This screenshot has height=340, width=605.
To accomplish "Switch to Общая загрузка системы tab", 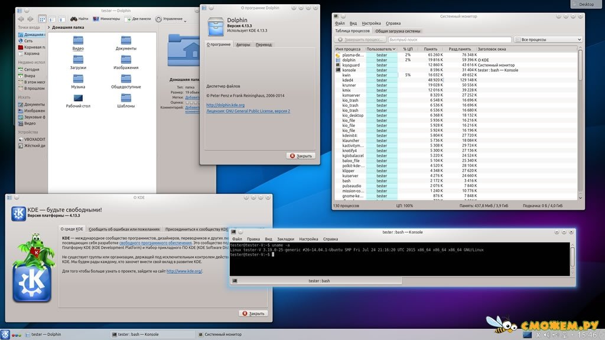I will pyautogui.click(x=398, y=31).
